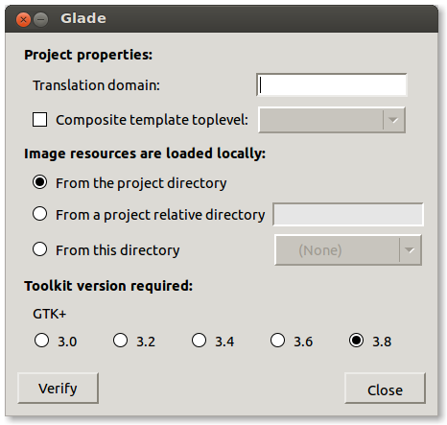Select From the project directory option
This screenshot has width=447, height=425.
[x=40, y=182]
